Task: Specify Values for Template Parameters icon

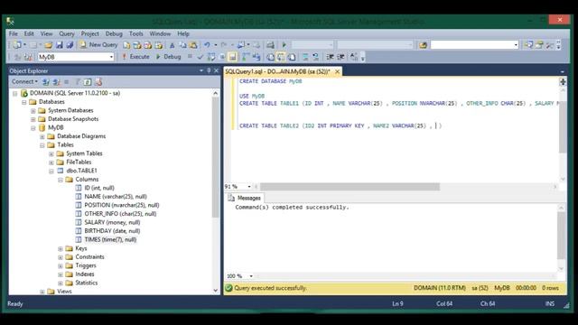Action: (354, 57)
